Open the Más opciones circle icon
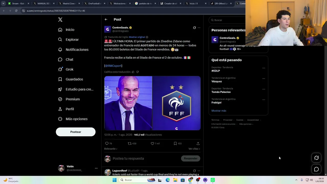This screenshot has height=184, width=327. 60,119
